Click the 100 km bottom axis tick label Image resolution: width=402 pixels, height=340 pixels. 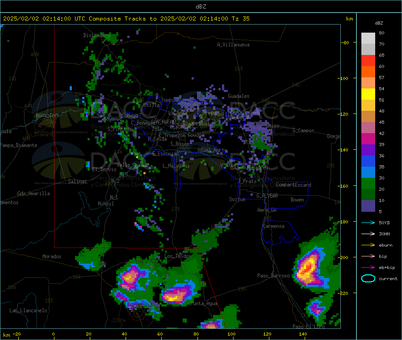click(231, 334)
